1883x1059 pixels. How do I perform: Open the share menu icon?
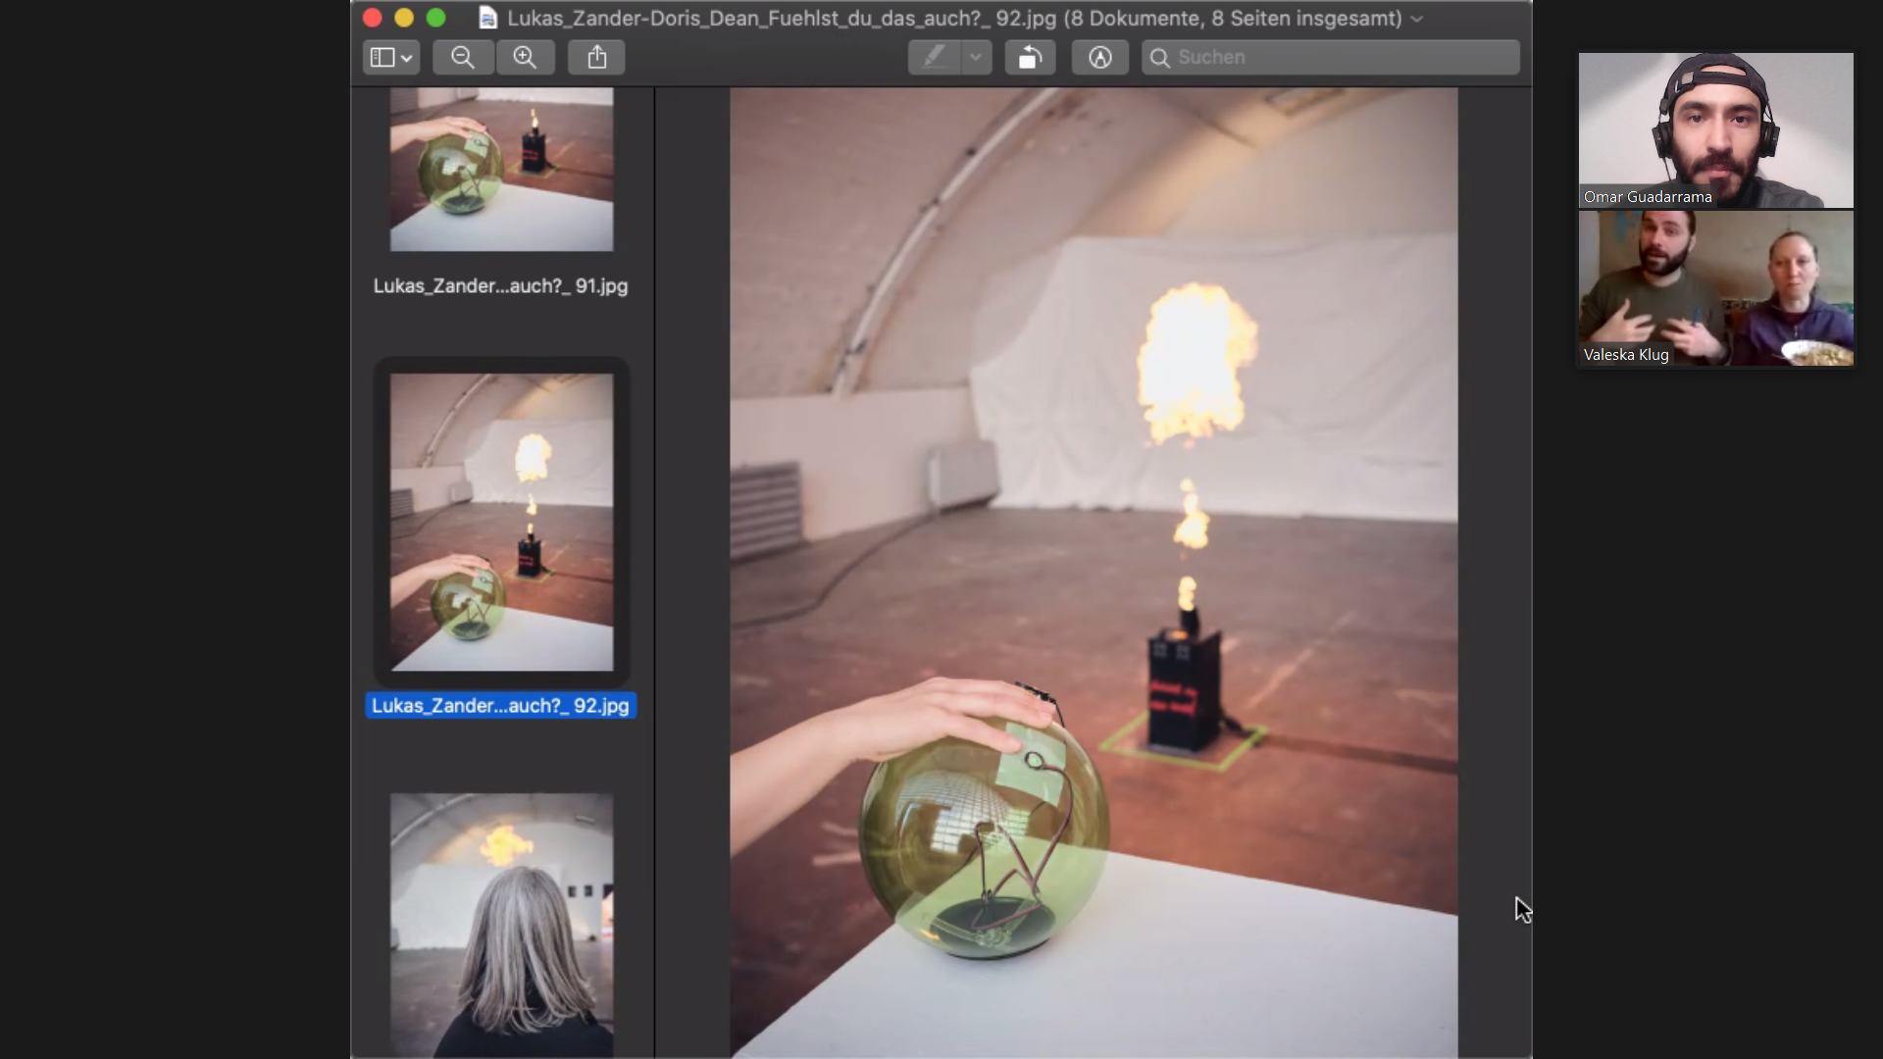point(596,58)
